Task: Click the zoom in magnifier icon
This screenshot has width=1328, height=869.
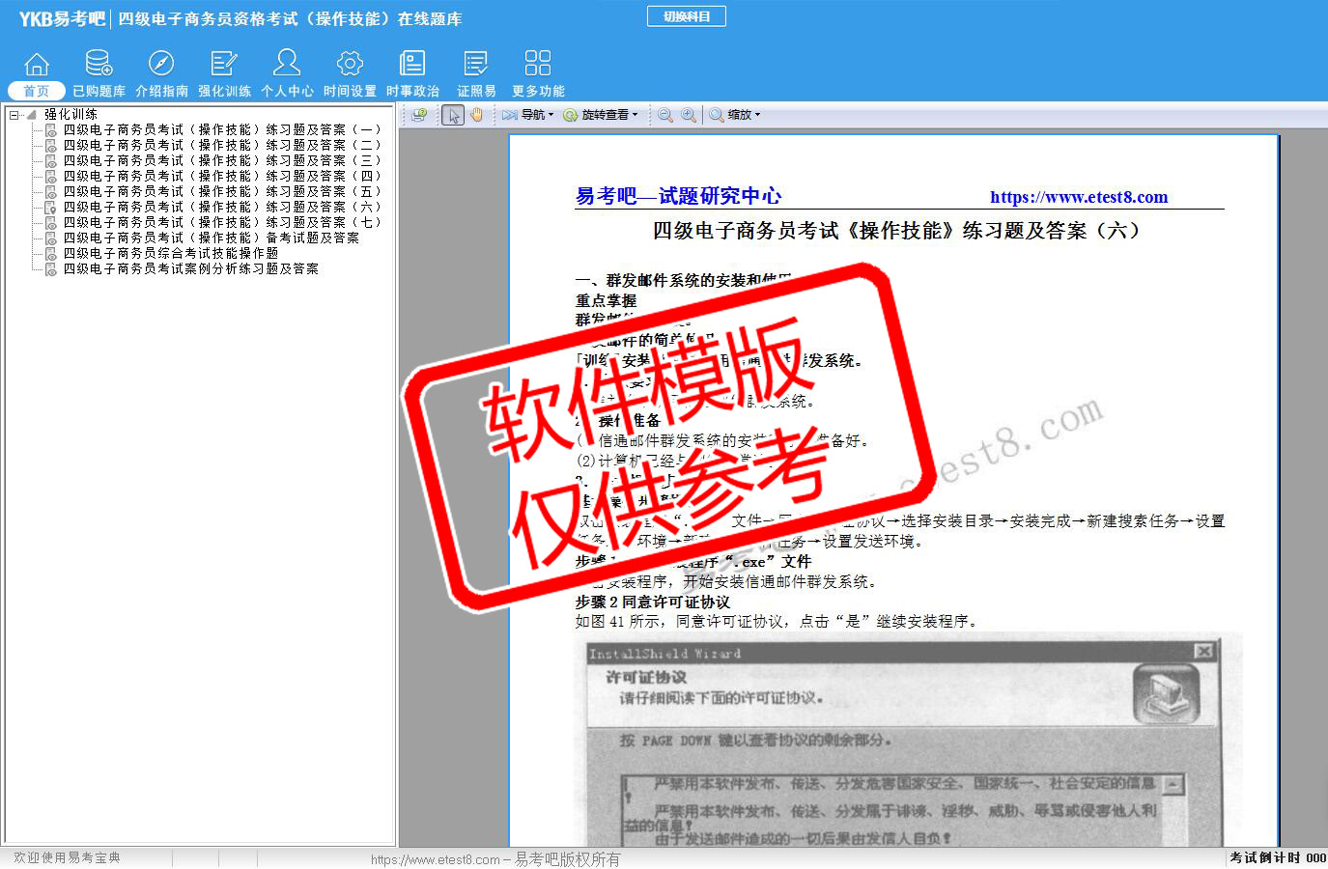Action: pos(688,115)
